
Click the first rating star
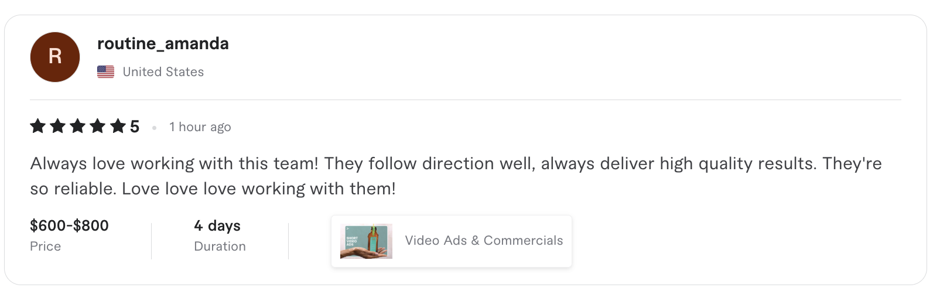coord(38,126)
